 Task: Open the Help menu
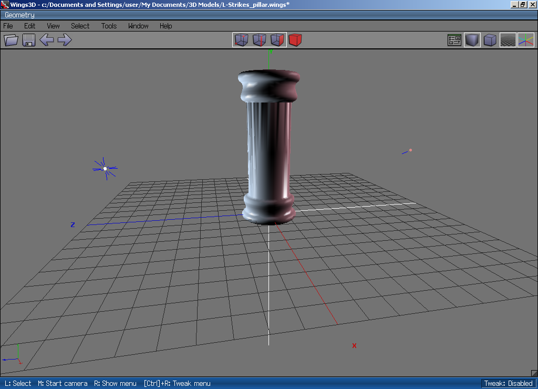(x=165, y=26)
